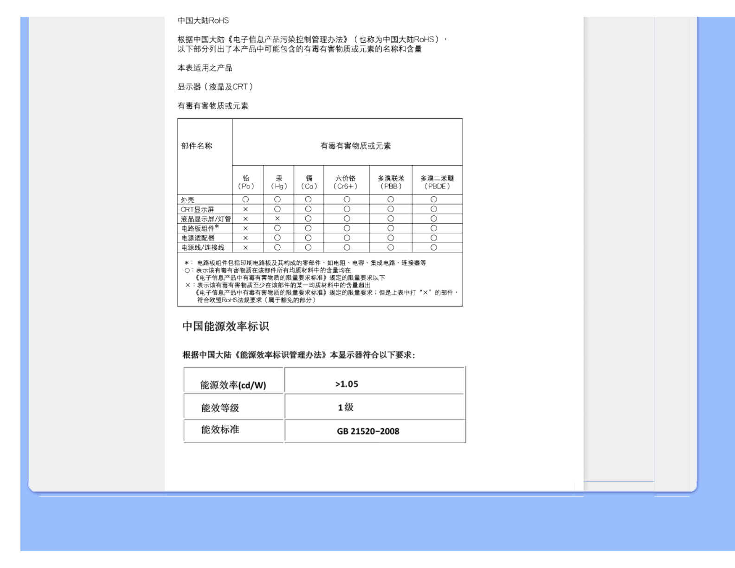The width and height of the screenshot is (735, 568).
Task: Select the >1.05 energy efficiency value cell
Action: click(x=347, y=384)
